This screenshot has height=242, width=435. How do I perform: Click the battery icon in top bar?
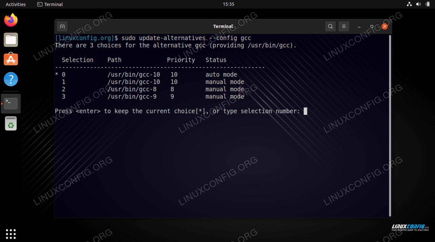427,4
